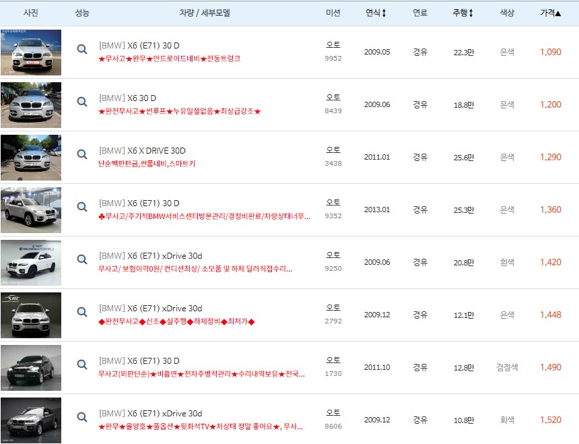Click year value 2013.01
This screenshot has width=579, height=444.
point(377,210)
